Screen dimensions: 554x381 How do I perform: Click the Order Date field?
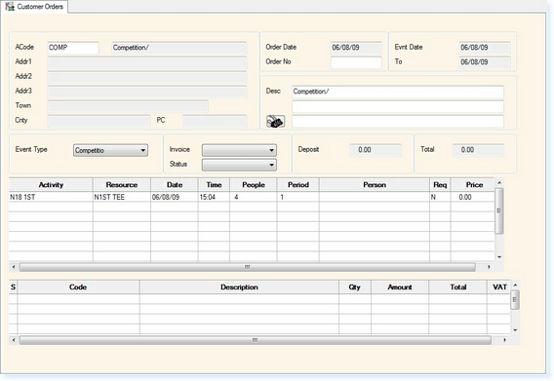tap(356, 48)
